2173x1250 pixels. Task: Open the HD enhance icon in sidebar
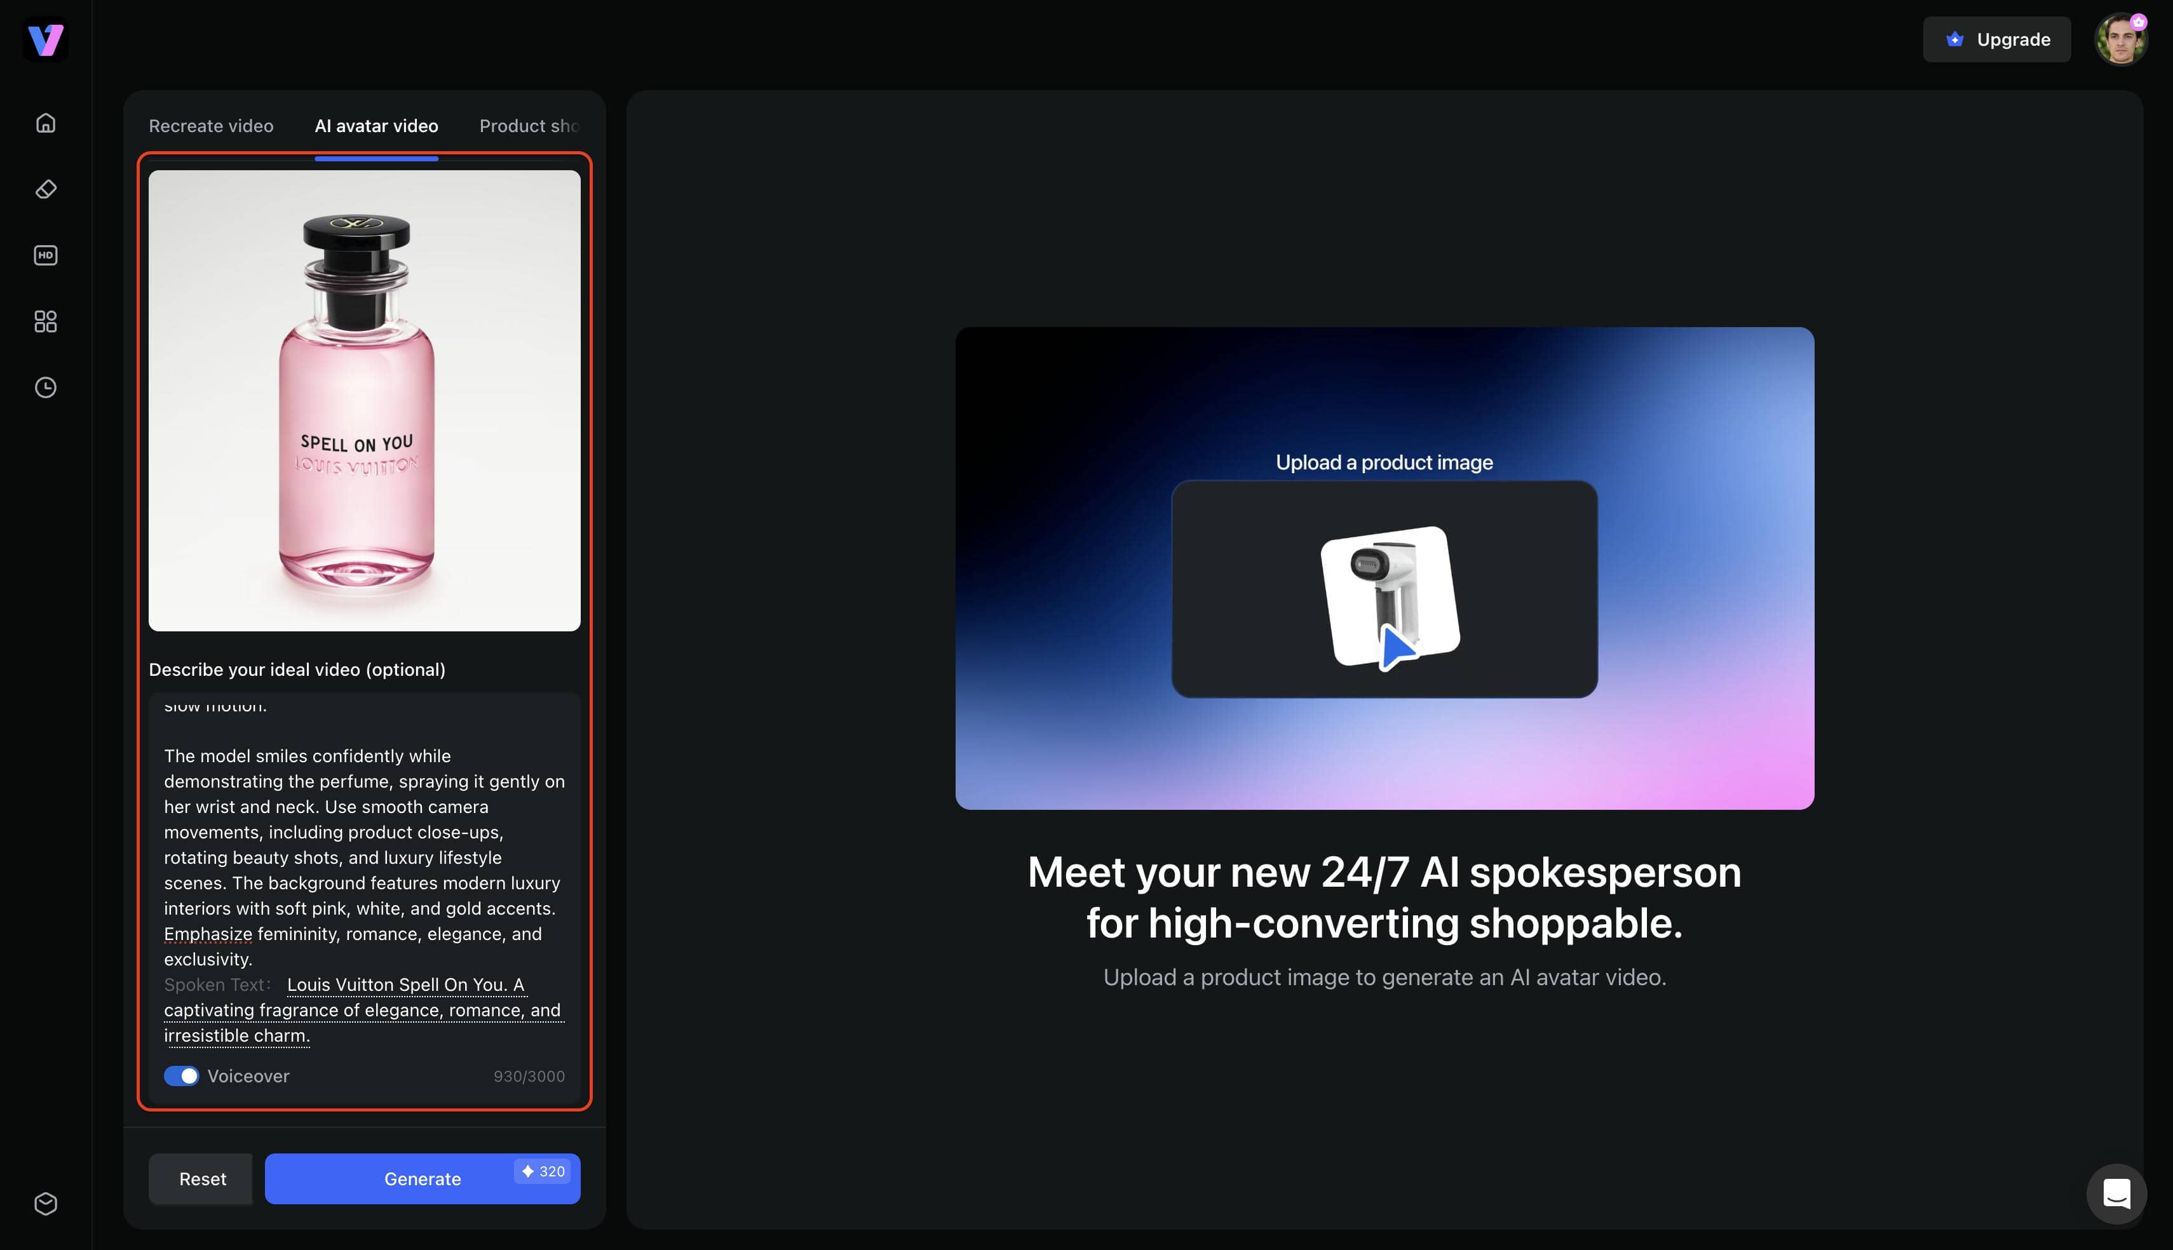pos(46,255)
